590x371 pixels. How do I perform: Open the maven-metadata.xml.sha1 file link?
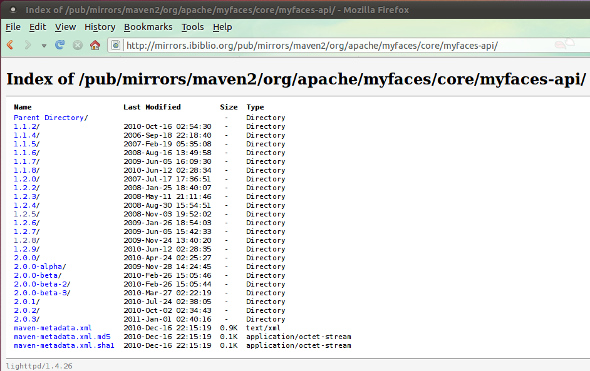pyautogui.click(x=64, y=345)
